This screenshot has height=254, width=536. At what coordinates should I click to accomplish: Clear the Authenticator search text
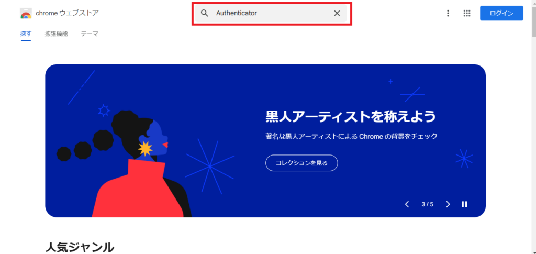(x=337, y=13)
